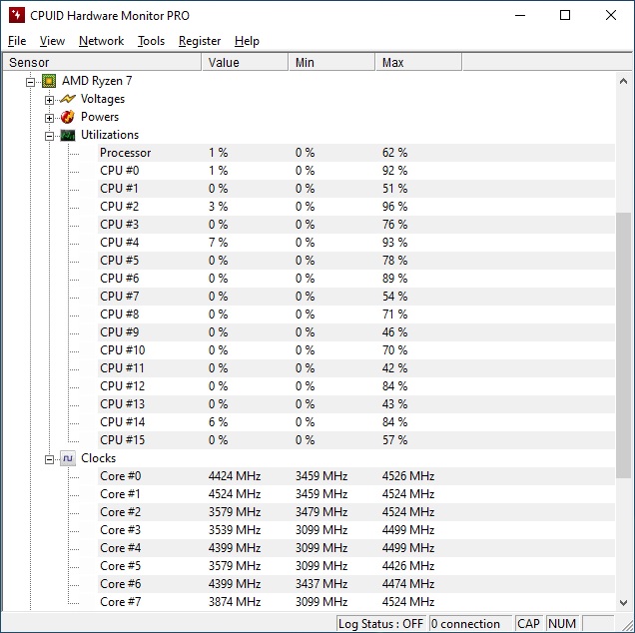Select the CPU #15 utilization row
The image size is (635, 633).
pos(356,440)
